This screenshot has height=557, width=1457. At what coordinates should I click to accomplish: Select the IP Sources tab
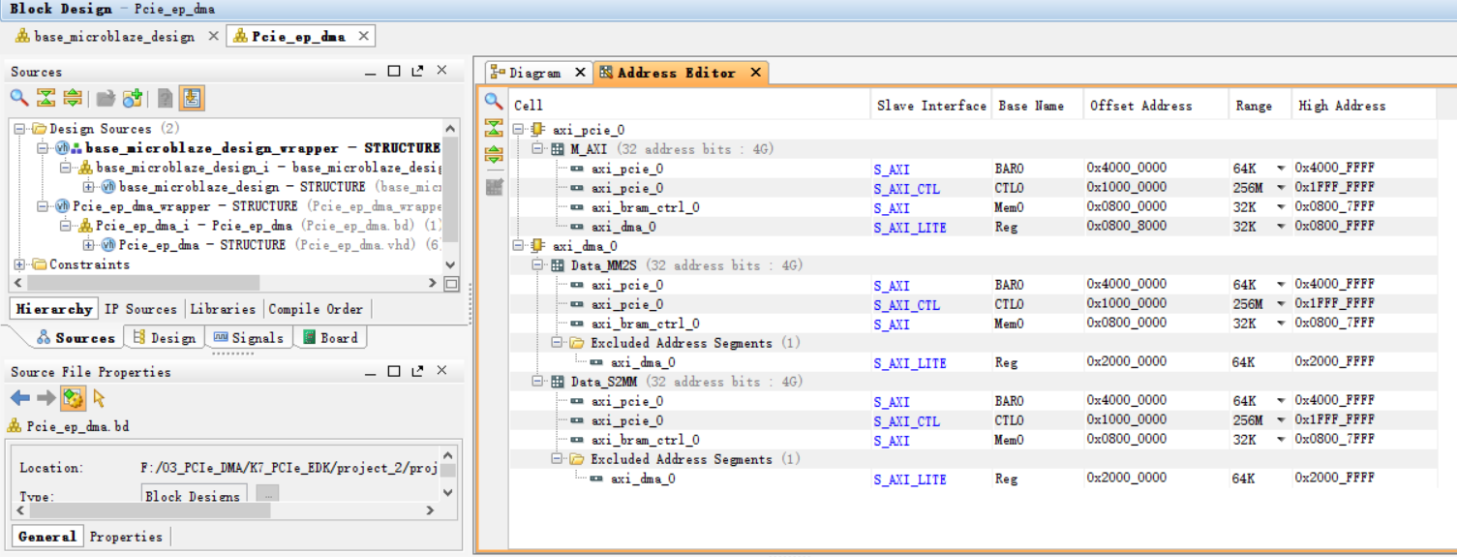click(x=140, y=309)
